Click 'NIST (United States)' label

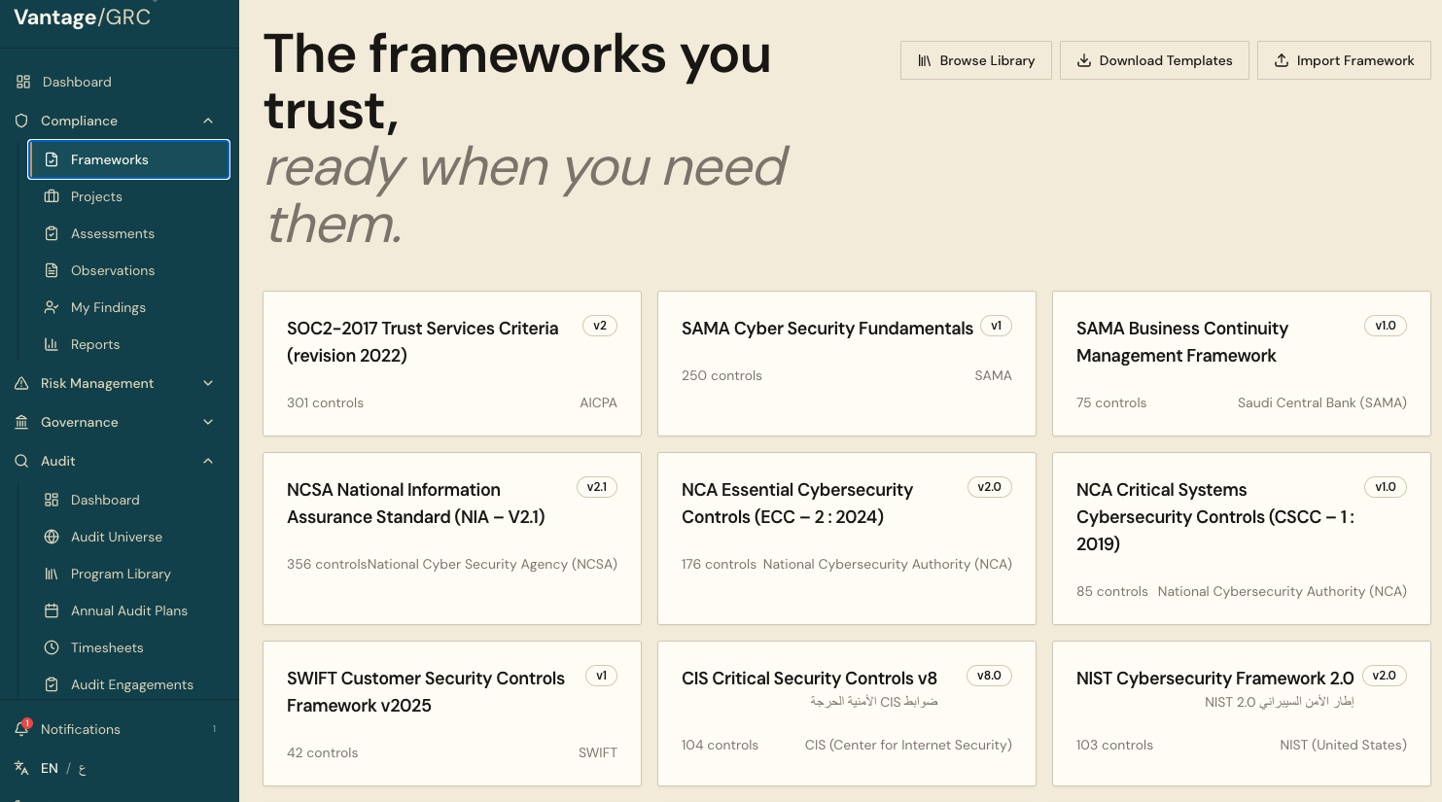pyautogui.click(x=1343, y=745)
